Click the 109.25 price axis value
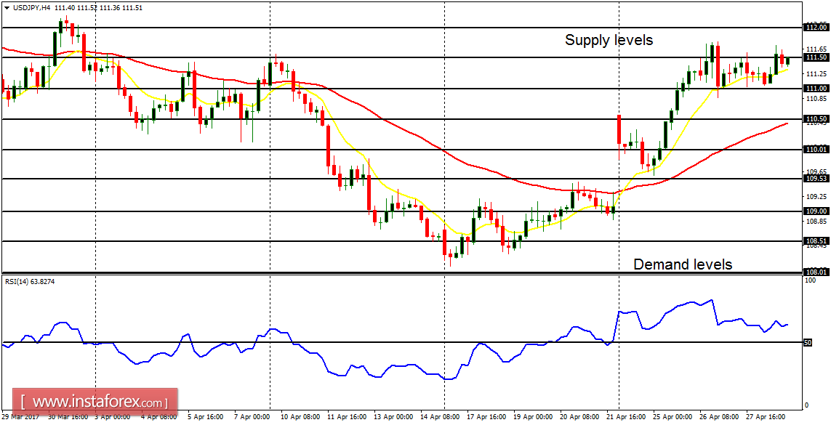Viewport: 831px width, 425px height. 816,196
